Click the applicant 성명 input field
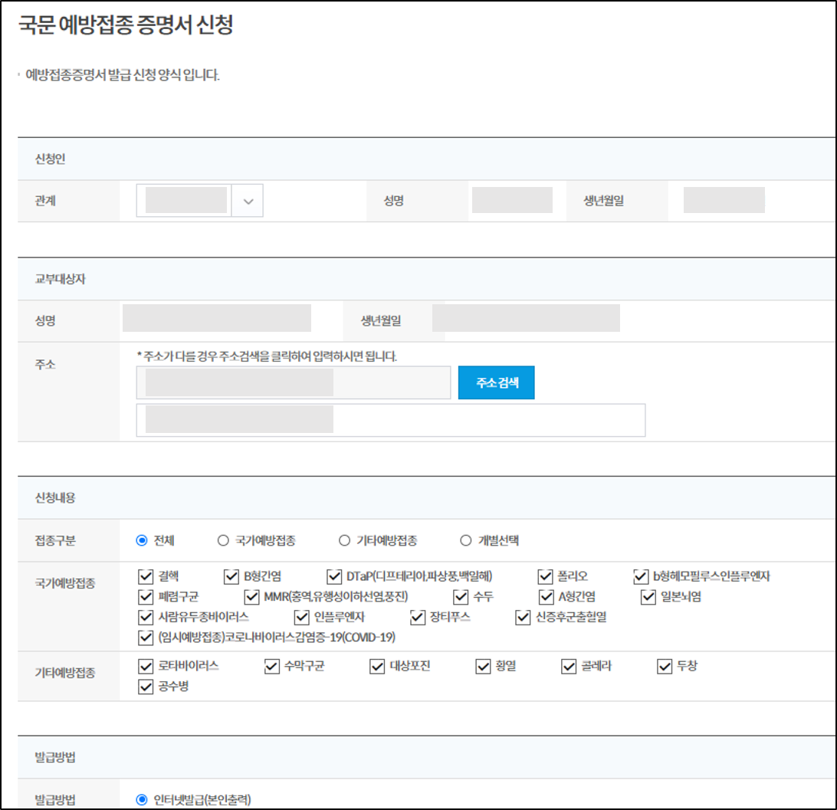837x810 pixels. [x=511, y=200]
